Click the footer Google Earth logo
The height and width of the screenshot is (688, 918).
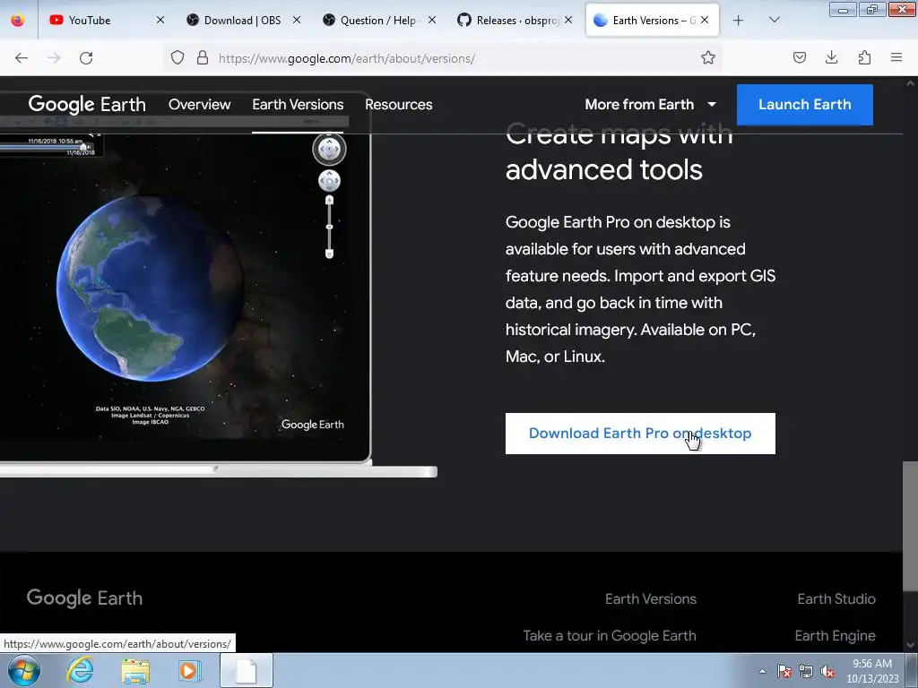84,598
